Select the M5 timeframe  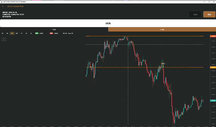7,33
